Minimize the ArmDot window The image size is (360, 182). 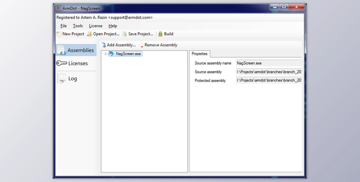(x=275, y=7)
